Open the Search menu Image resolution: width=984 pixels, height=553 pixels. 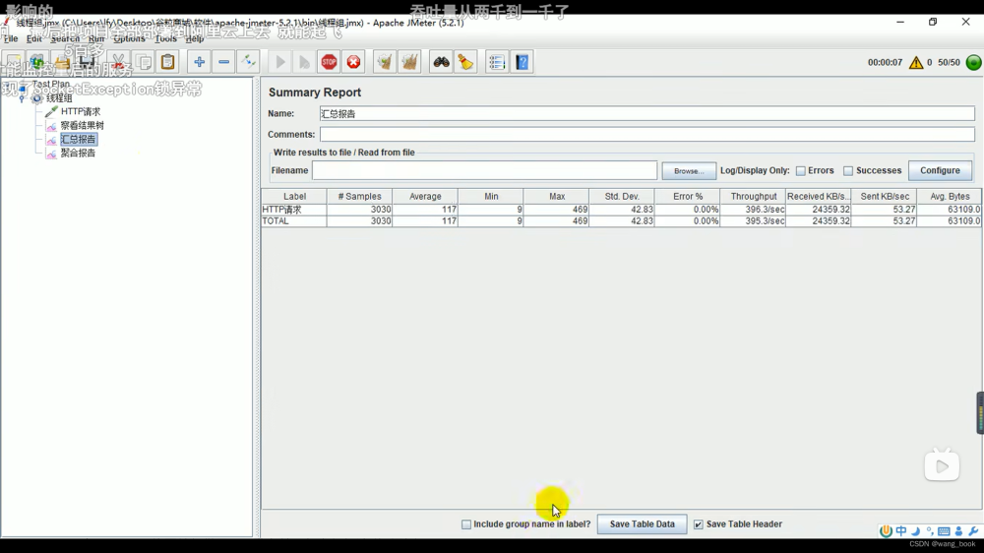65,39
